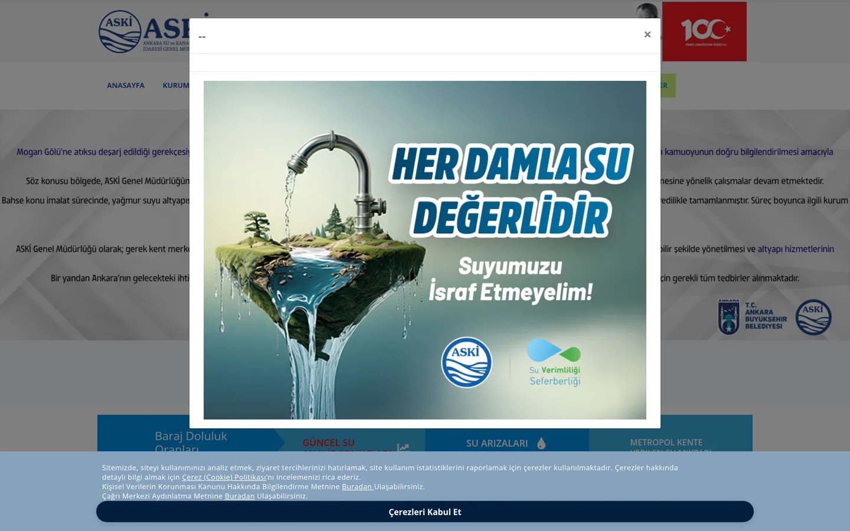Open the GÜNCEL SU tab
850x531 pixels.
(x=329, y=443)
